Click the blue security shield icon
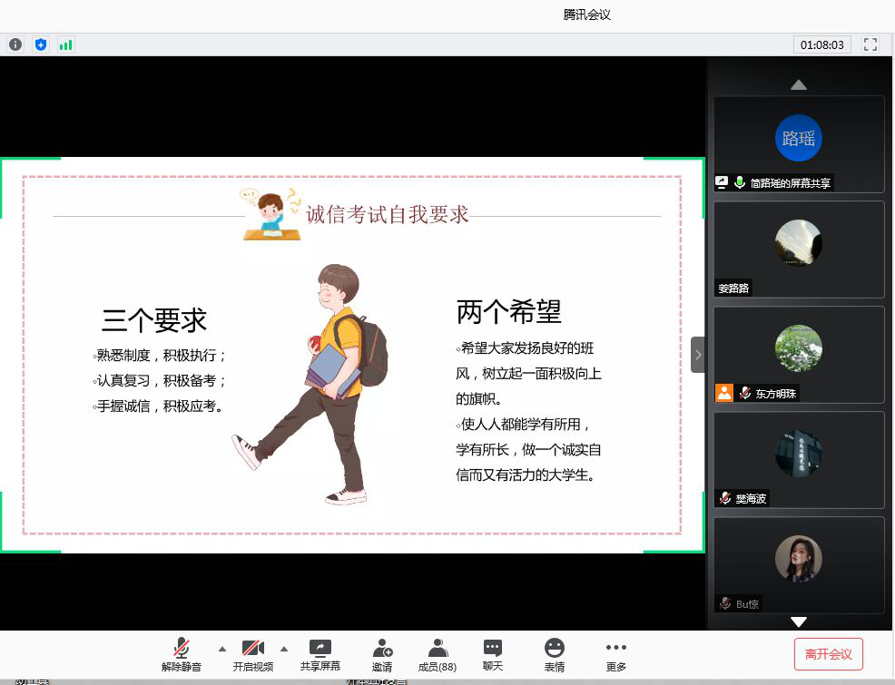The width and height of the screenshot is (895, 685). click(x=41, y=44)
